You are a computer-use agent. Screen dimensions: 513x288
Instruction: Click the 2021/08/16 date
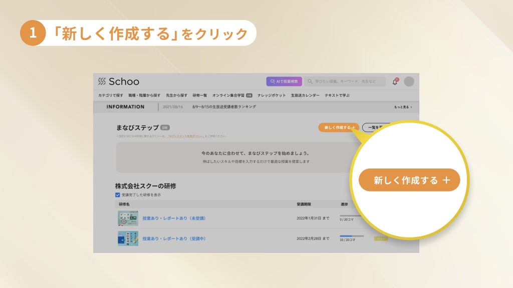pos(173,107)
